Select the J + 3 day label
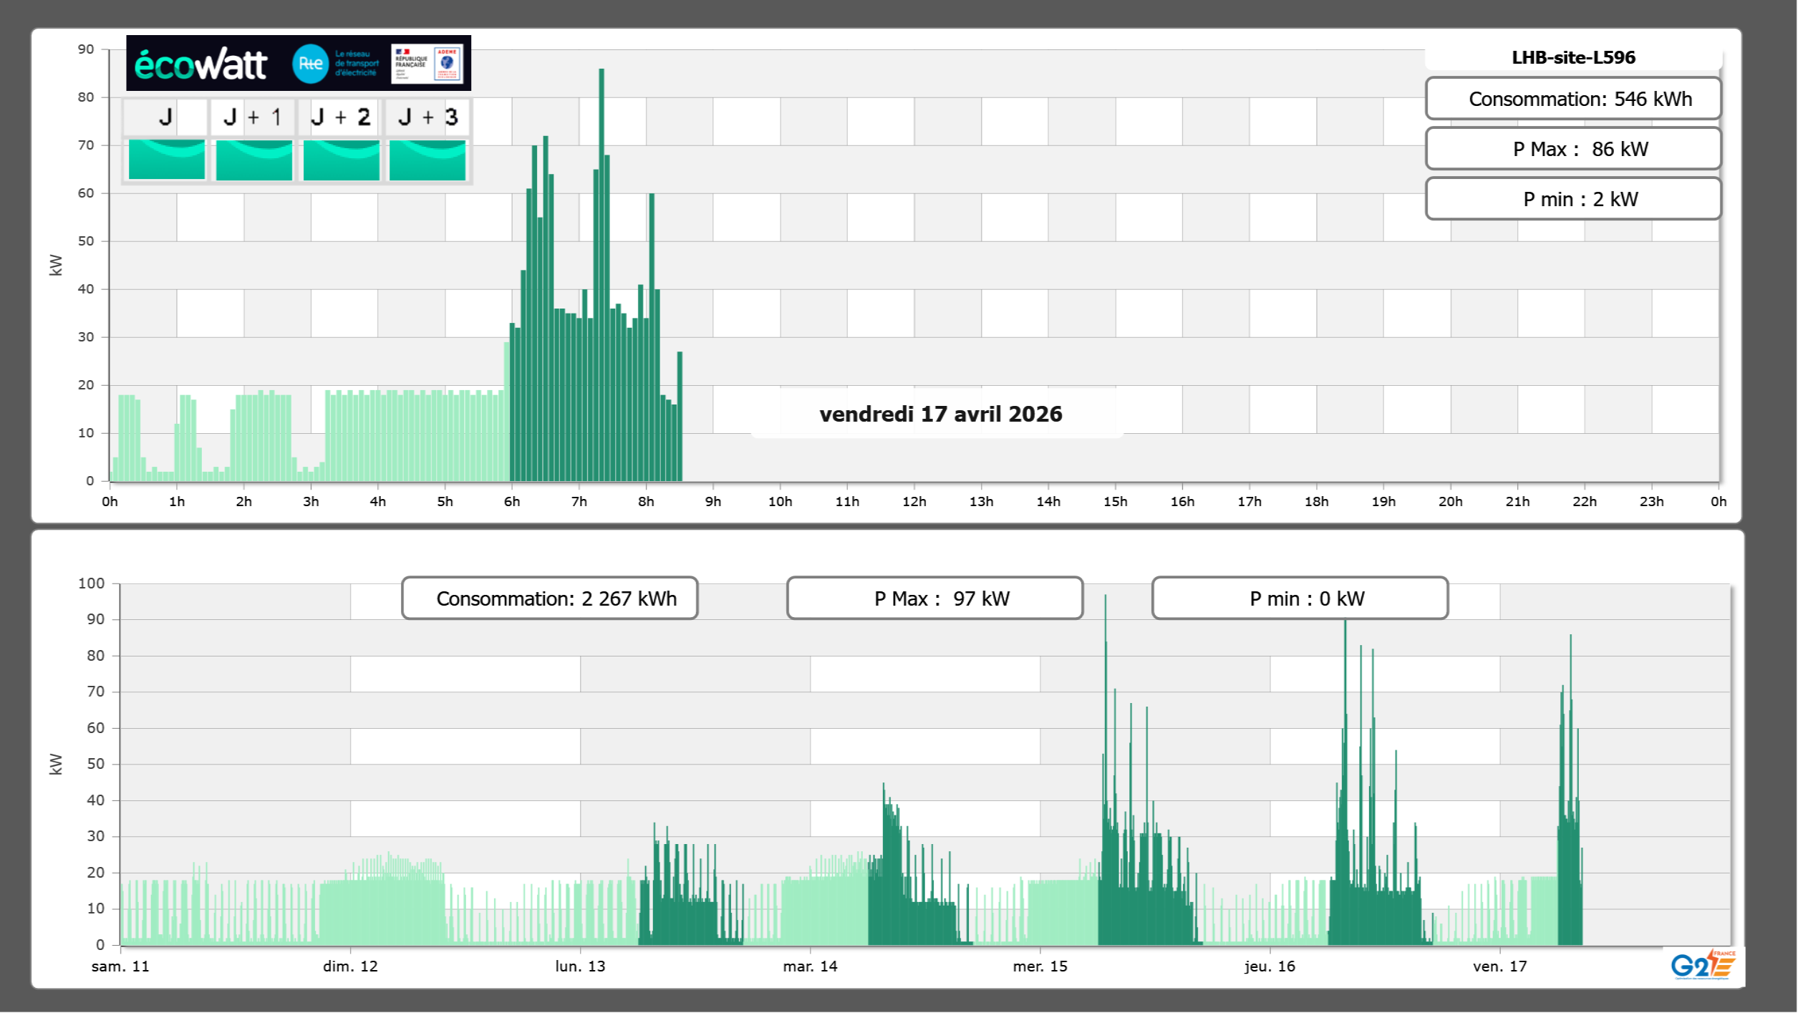1798x1013 pixels. click(x=427, y=117)
